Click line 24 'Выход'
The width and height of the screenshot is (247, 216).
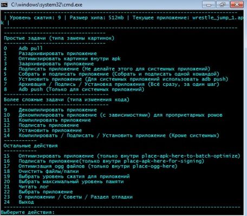[x=19, y=202]
